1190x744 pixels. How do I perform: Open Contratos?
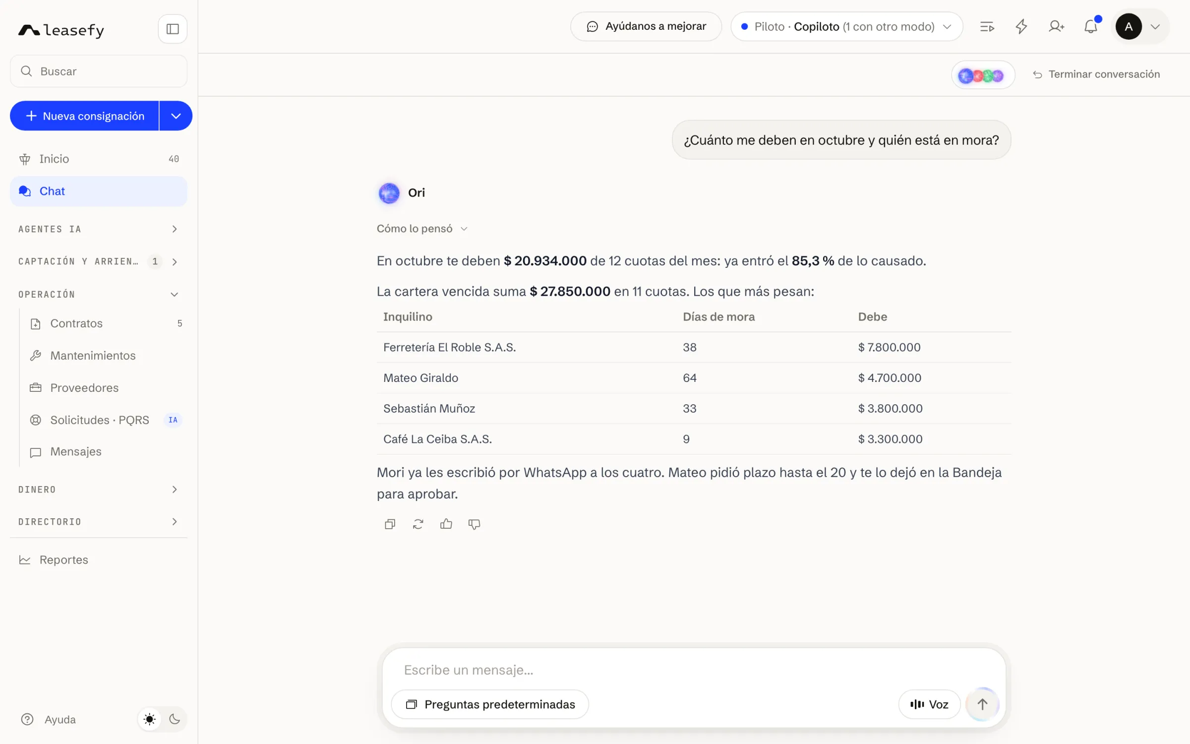(x=105, y=323)
